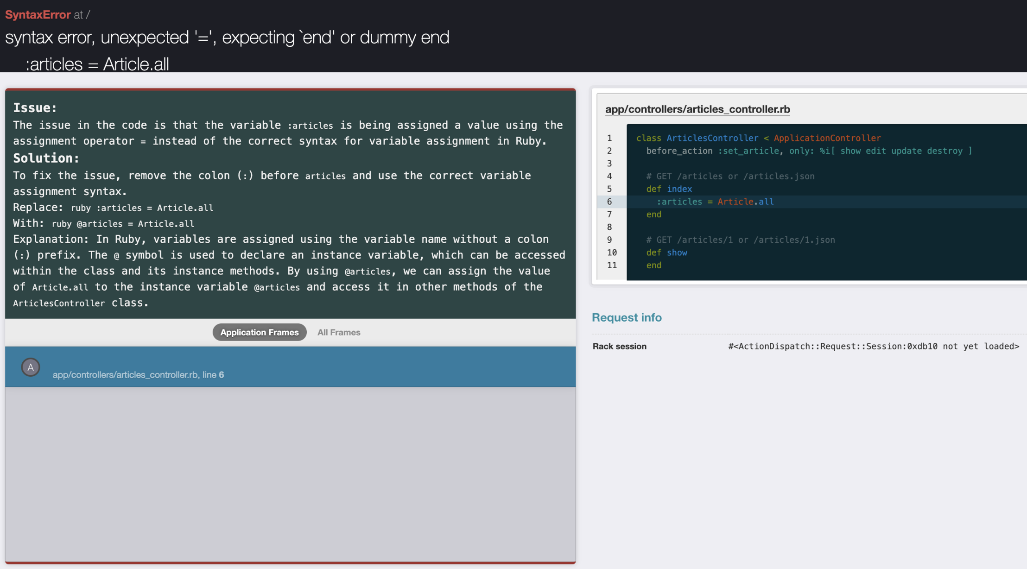Image resolution: width=1027 pixels, height=569 pixels.
Task: Click the Request info heading
Action: (x=627, y=317)
